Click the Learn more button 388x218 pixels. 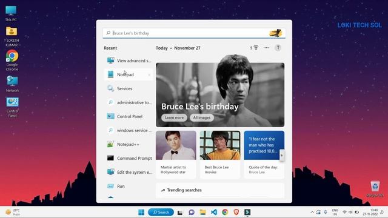point(174,117)
